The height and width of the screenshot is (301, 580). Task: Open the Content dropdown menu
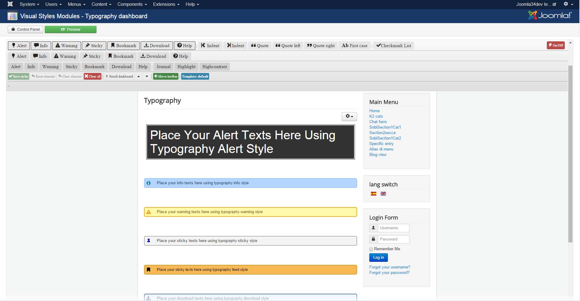(101, 4)
